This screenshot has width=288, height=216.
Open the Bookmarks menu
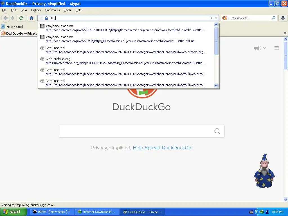[x=53, y=10]
